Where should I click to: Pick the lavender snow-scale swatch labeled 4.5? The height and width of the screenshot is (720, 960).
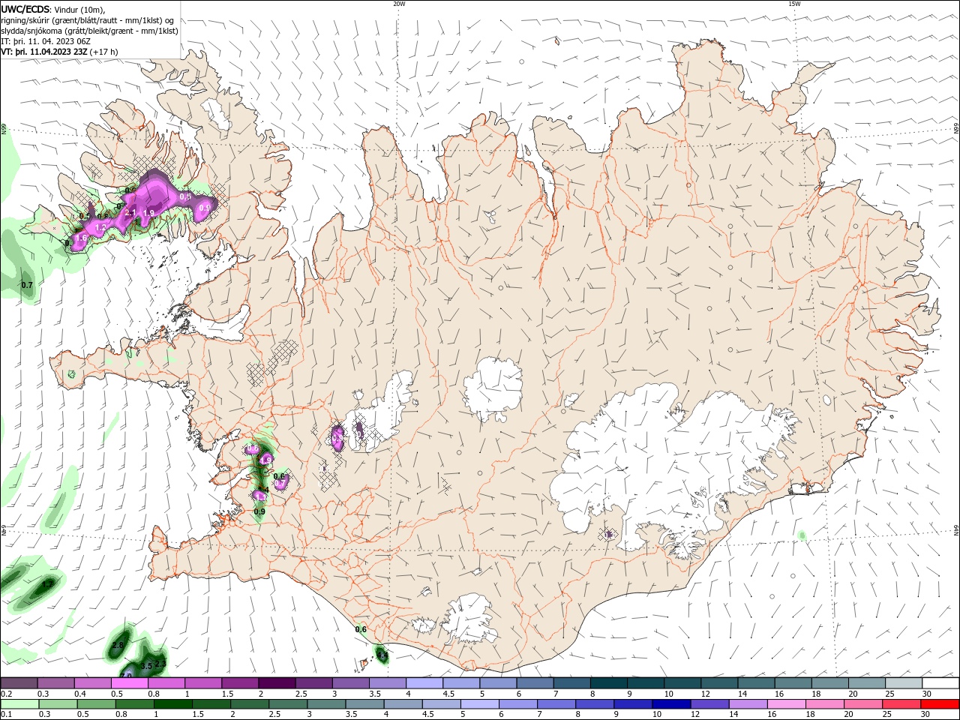click(x=460, y=683)
